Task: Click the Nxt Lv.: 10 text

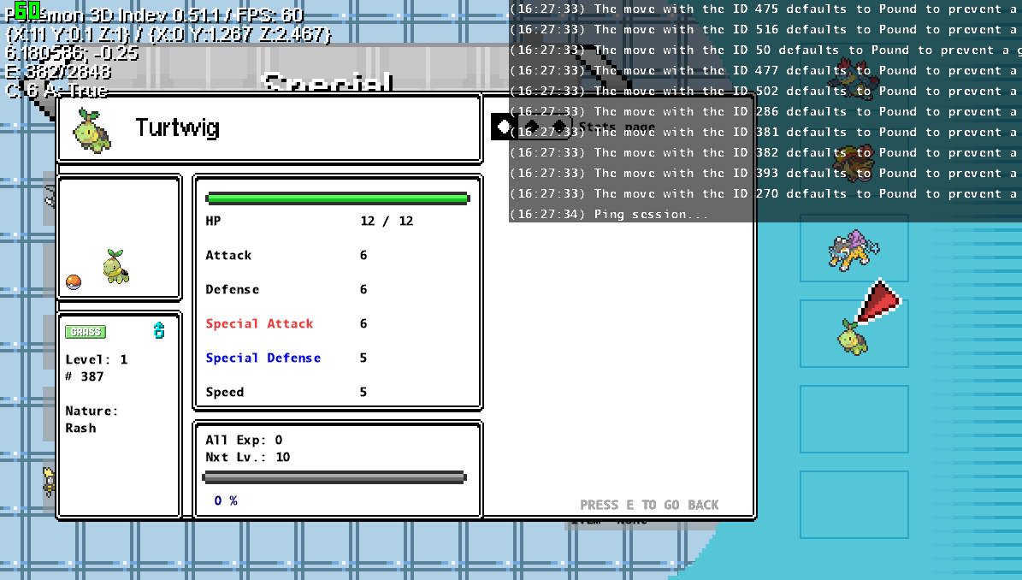Action: point(248,457)
